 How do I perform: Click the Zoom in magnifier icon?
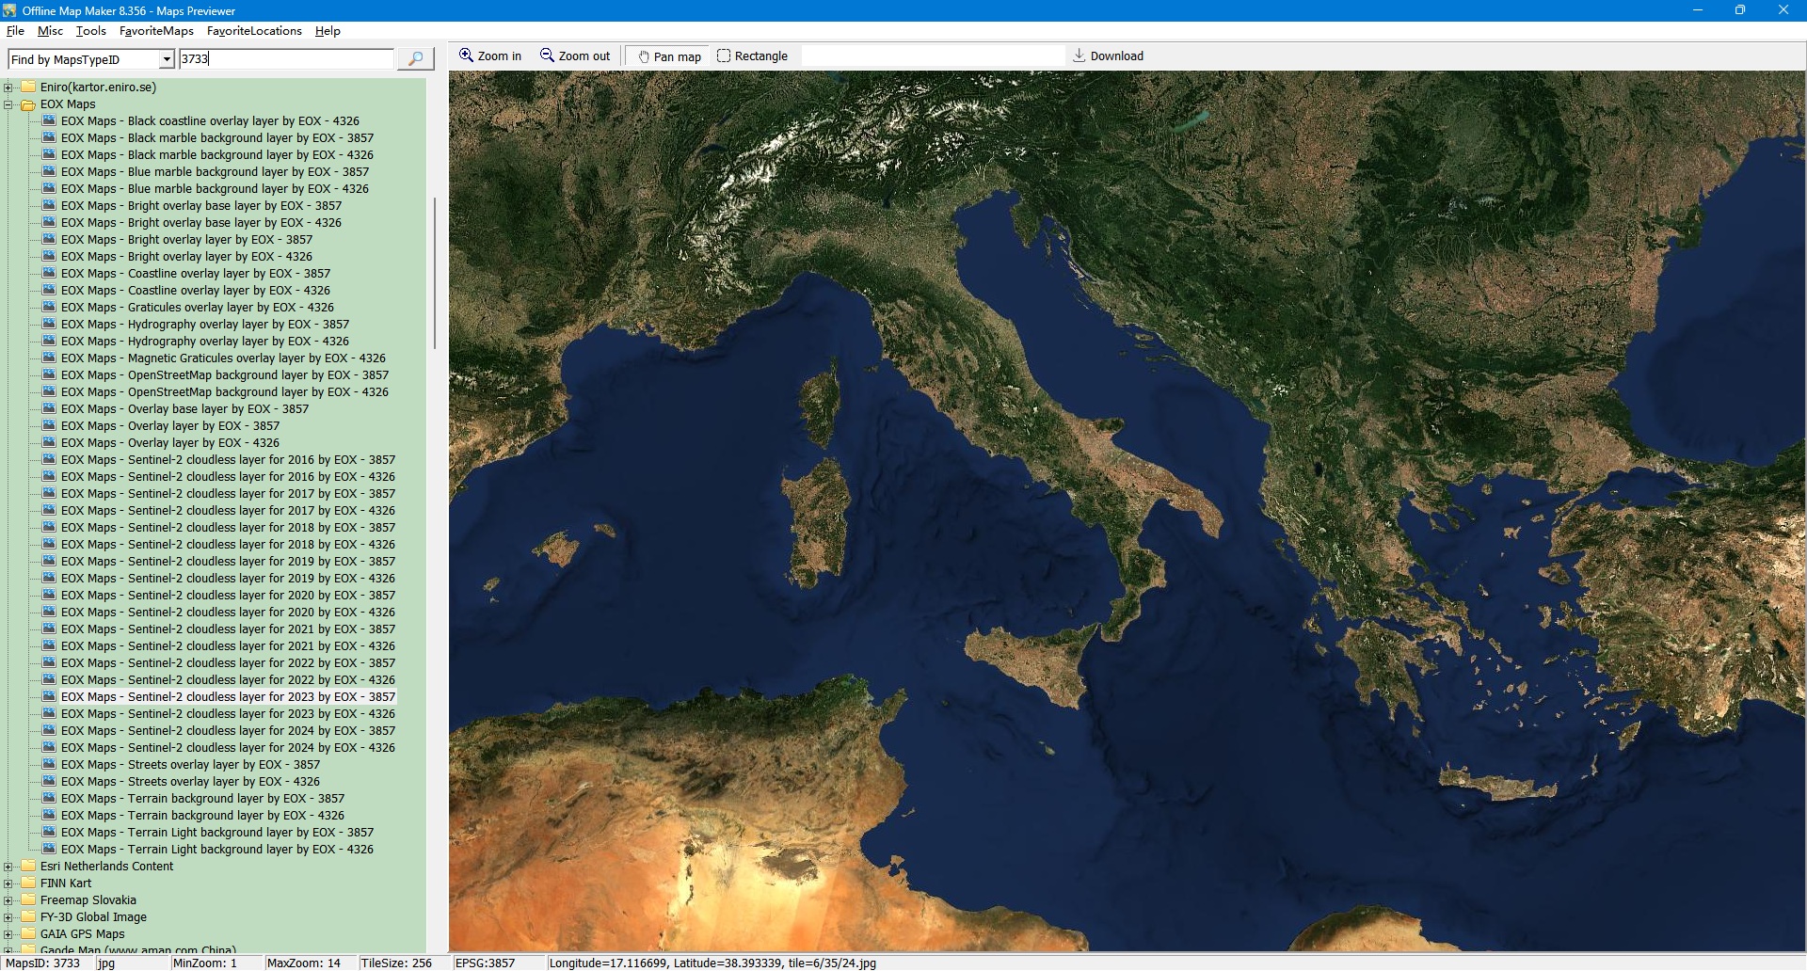466,56
